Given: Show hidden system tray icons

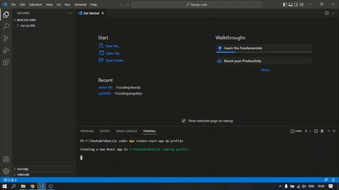Looking at the screenshot, I should (280, 186).
